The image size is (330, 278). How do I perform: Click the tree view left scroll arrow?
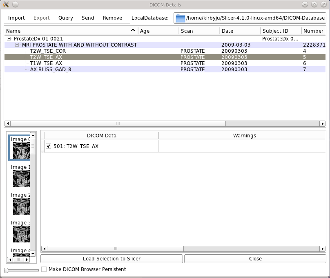coord(8,123)
